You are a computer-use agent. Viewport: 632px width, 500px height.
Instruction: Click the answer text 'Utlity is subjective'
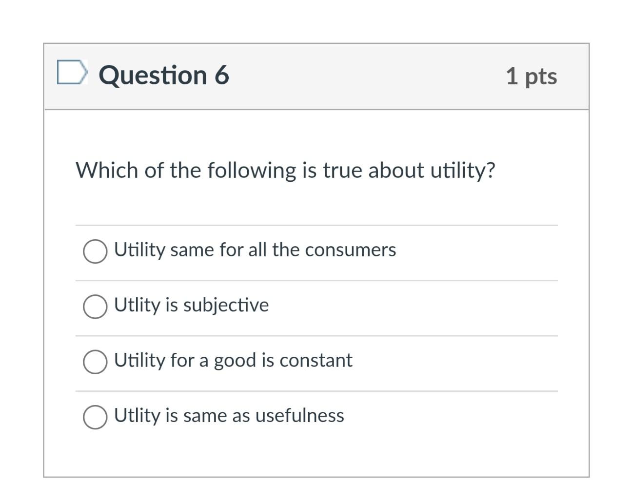191,305
